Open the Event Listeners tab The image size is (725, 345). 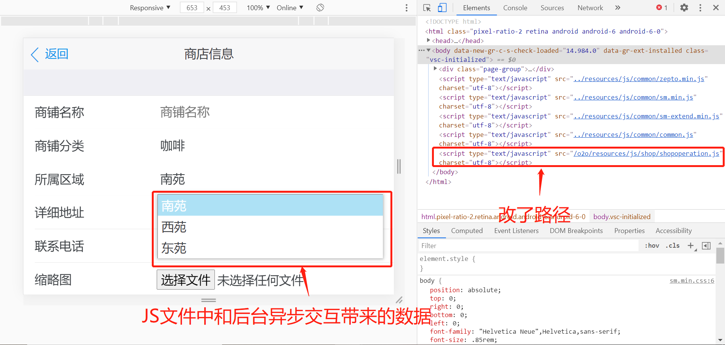pos(516,231)
